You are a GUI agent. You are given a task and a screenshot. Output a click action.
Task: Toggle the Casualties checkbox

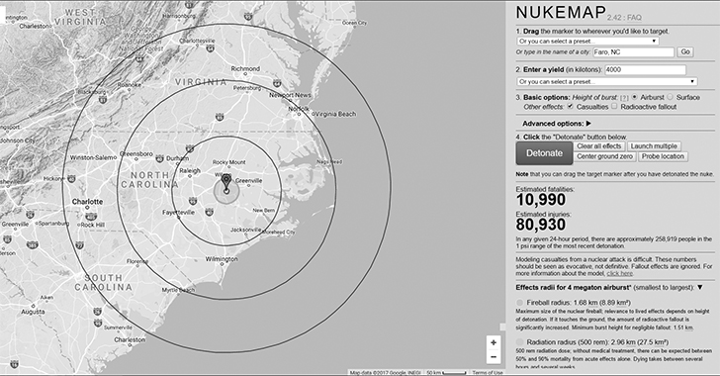(571, 106)
